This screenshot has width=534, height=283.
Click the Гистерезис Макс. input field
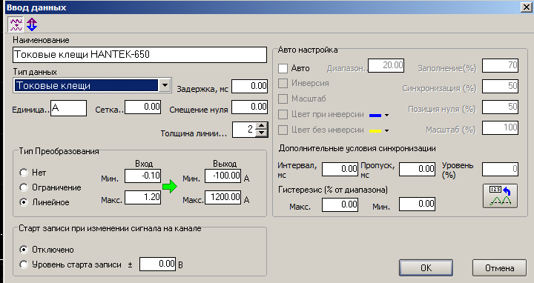pyautogui.click(x=340, y=204)
